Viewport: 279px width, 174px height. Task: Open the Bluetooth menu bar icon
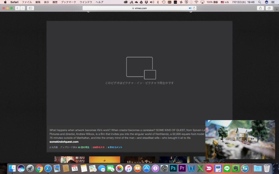point(158,2)
